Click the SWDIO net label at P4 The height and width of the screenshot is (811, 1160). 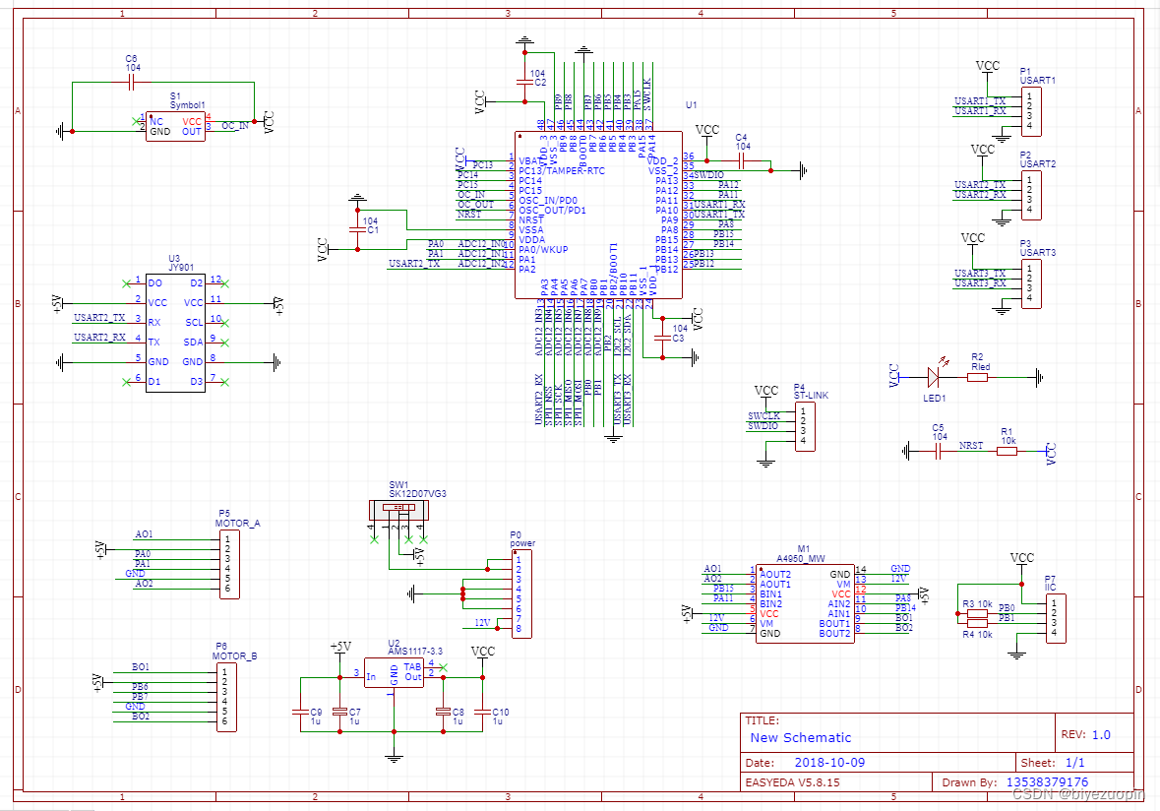coord(763,426)
